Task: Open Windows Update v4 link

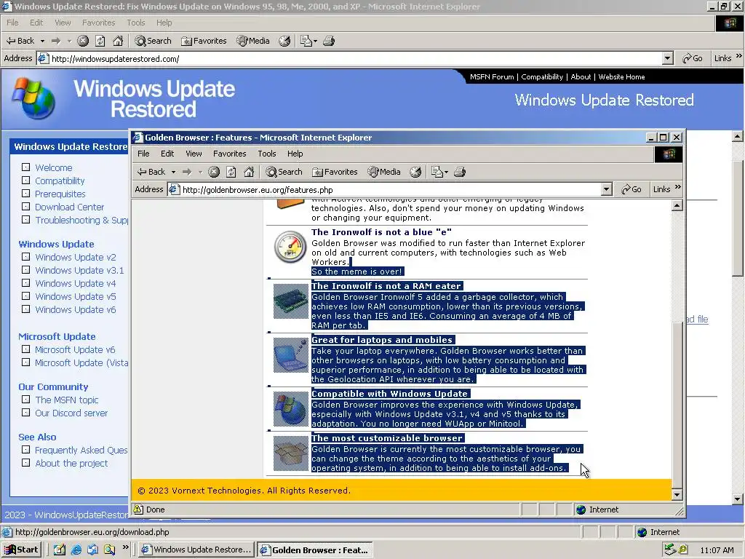Action: (76, 283)
